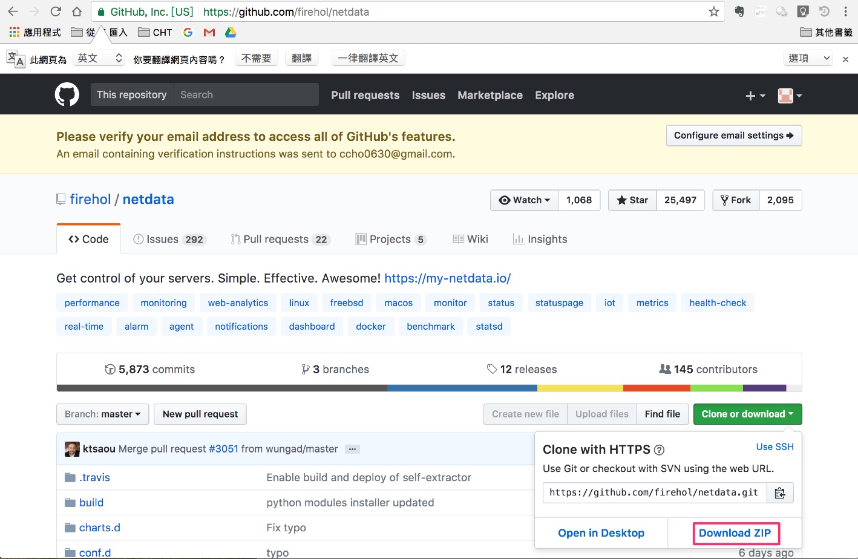This screenshot has height=559, width=858.
Task: View the 5,873 commits
Action: coord(150,370)
